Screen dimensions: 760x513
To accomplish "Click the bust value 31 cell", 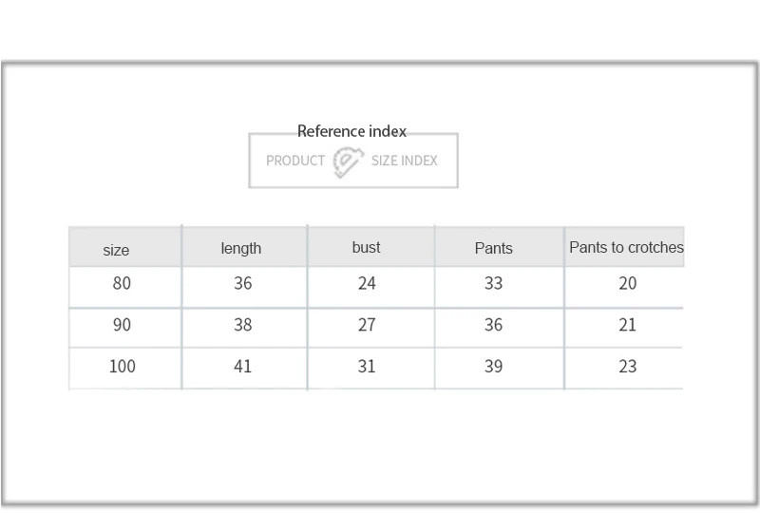I will click(367, 366).
